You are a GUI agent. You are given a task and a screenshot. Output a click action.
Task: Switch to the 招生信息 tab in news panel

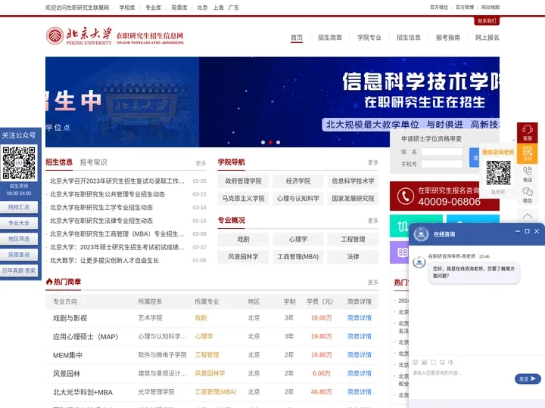tap(59, 162)
